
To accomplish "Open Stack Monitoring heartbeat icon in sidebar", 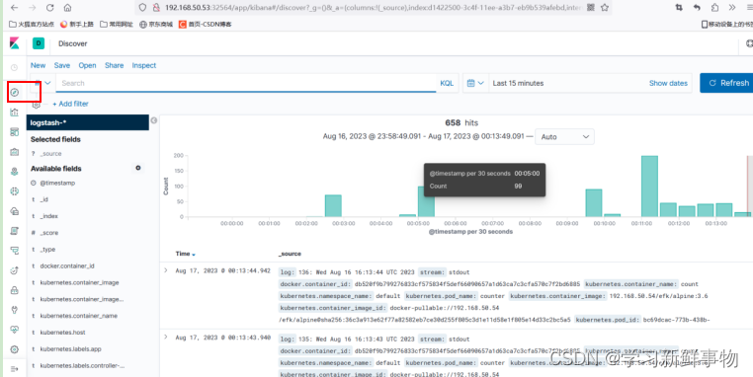I will [15, 330].
